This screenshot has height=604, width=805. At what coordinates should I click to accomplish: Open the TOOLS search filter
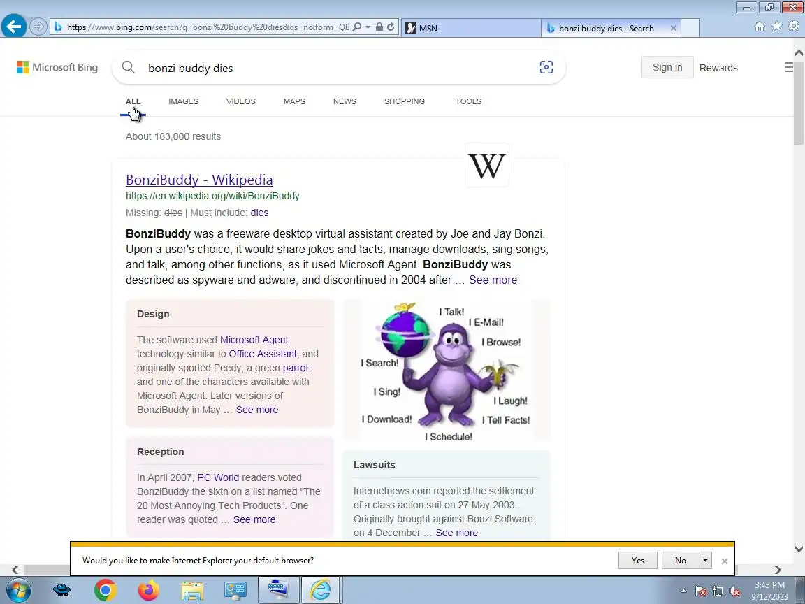468,101
